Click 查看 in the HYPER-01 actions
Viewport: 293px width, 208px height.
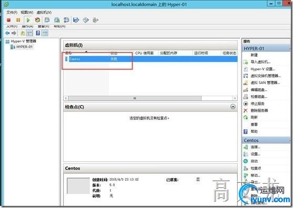[254, 124]
